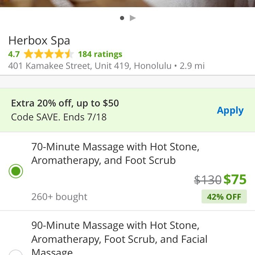Open the 184 ratings link
Viewport: 255px width, 255px height.
[x=100, y=54]
